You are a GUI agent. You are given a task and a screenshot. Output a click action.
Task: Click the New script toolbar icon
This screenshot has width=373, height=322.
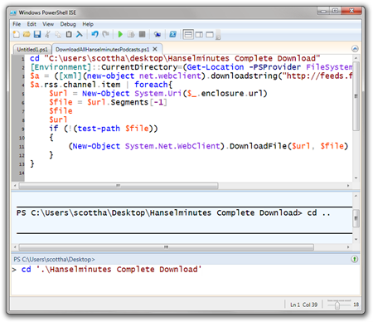(17, 34)
